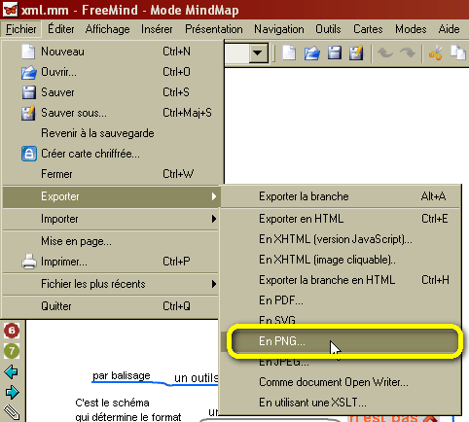Select Comme document Open Writer...

click(x=341, y=382)
